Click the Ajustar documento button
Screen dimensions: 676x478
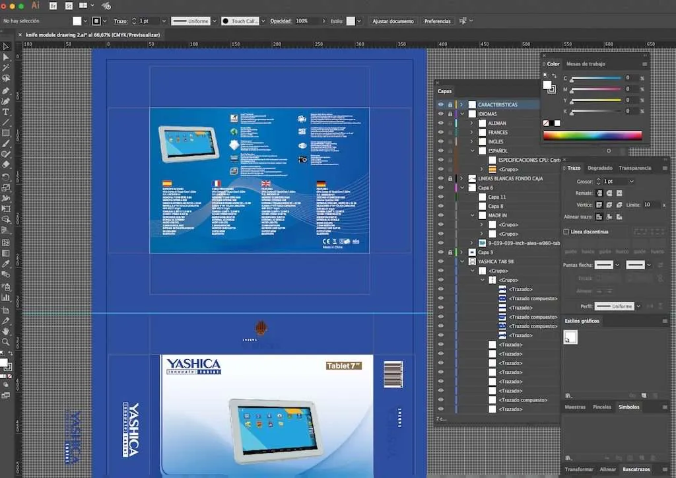pos(393,20)
